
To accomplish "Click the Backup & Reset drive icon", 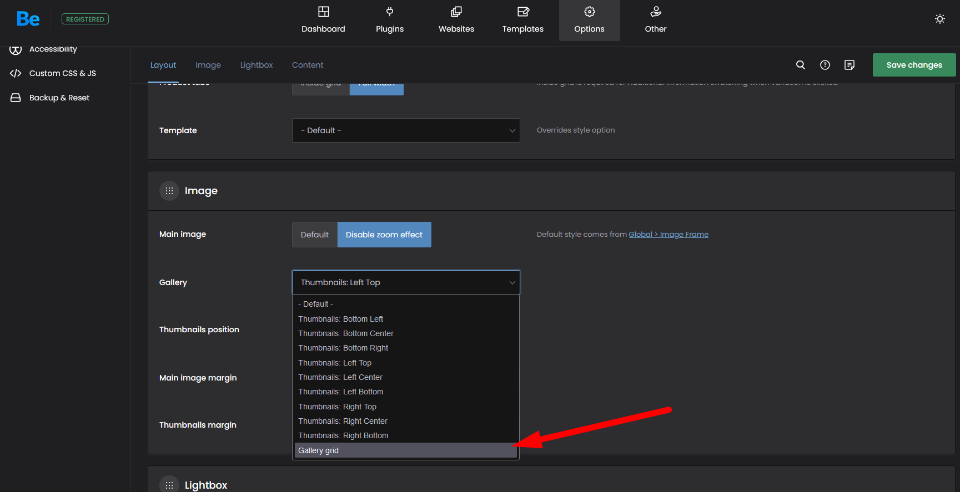I will pos(16,98).
